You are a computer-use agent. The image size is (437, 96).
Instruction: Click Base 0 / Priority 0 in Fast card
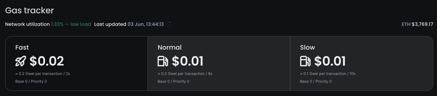pos(31,81)
